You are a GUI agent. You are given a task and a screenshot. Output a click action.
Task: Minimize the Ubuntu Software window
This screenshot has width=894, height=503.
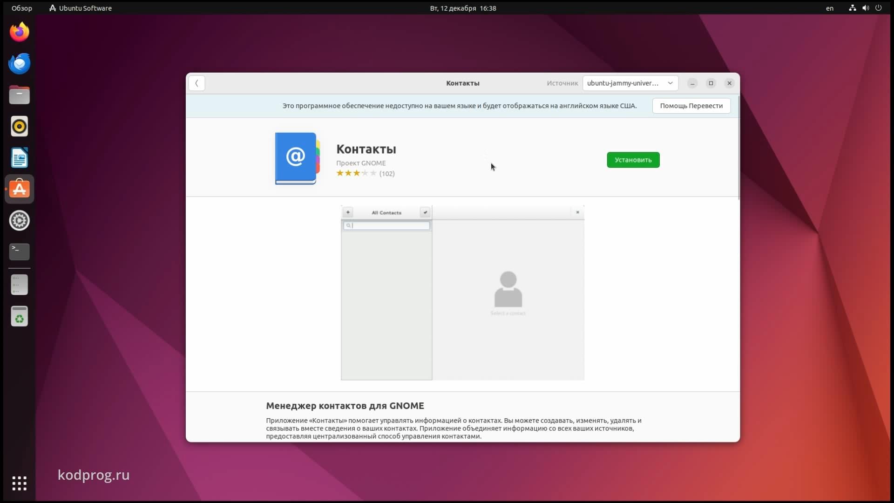click(x=692, y=83)
